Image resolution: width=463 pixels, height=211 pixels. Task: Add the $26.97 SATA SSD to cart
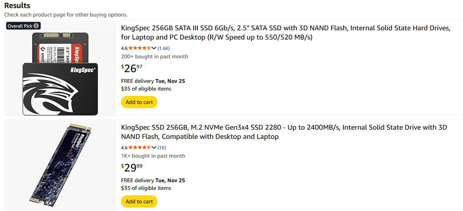(139, 102)
